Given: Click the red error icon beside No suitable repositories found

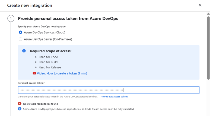Looking at the screenshot, I should (20, 104).
